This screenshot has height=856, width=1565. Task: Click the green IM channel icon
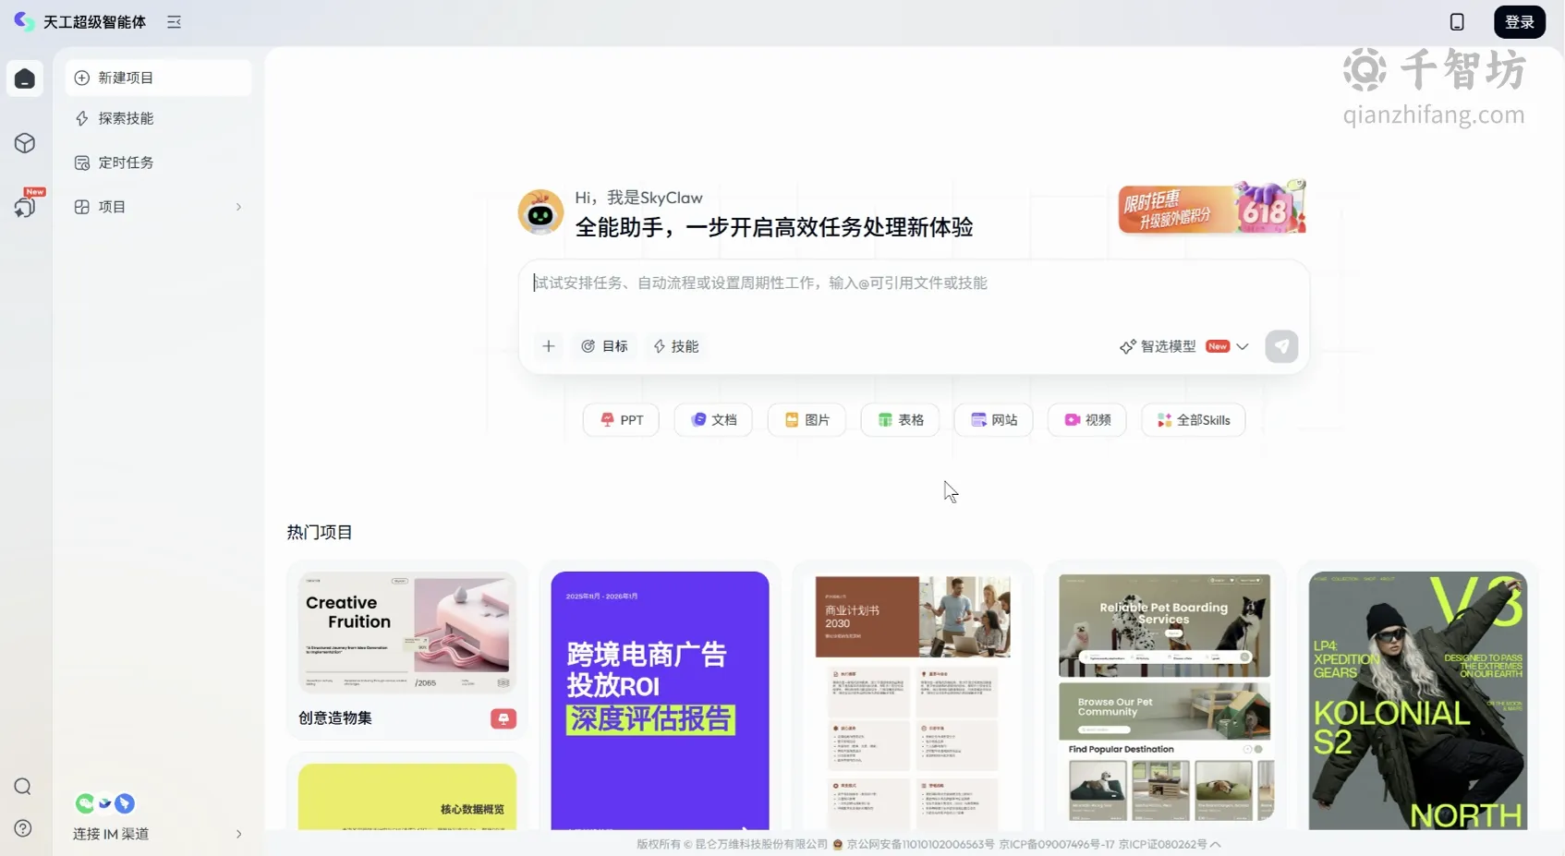coord(85,803)
